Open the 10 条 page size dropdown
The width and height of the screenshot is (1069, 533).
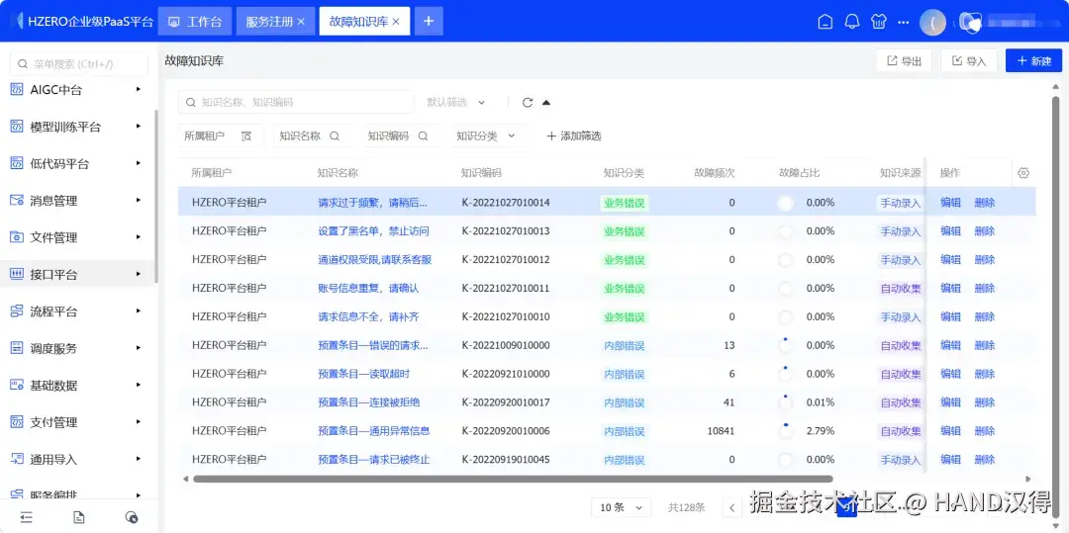click(621, 507)
